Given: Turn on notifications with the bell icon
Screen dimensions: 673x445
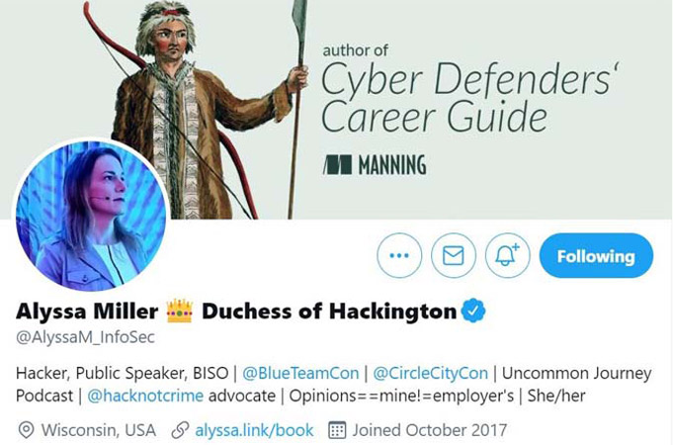Looking at the screenshot, I should 507,255.
